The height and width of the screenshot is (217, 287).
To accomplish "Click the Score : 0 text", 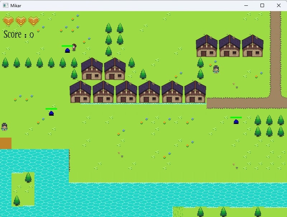I will tap(19, 34).
